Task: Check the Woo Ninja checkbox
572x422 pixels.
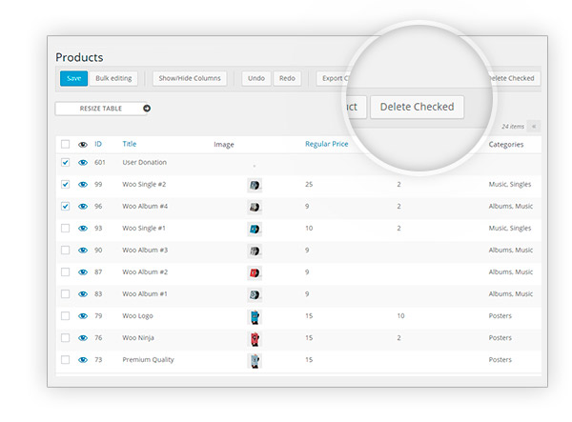Action: [x=65, y=338]
